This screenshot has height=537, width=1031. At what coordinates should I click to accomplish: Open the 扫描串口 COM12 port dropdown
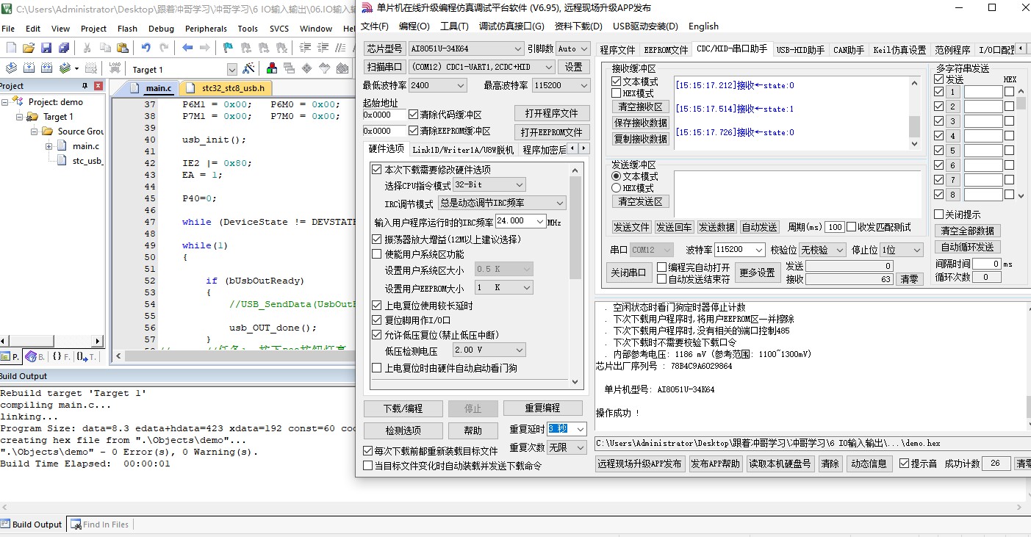pyautogui.click(x=483, y=67)
